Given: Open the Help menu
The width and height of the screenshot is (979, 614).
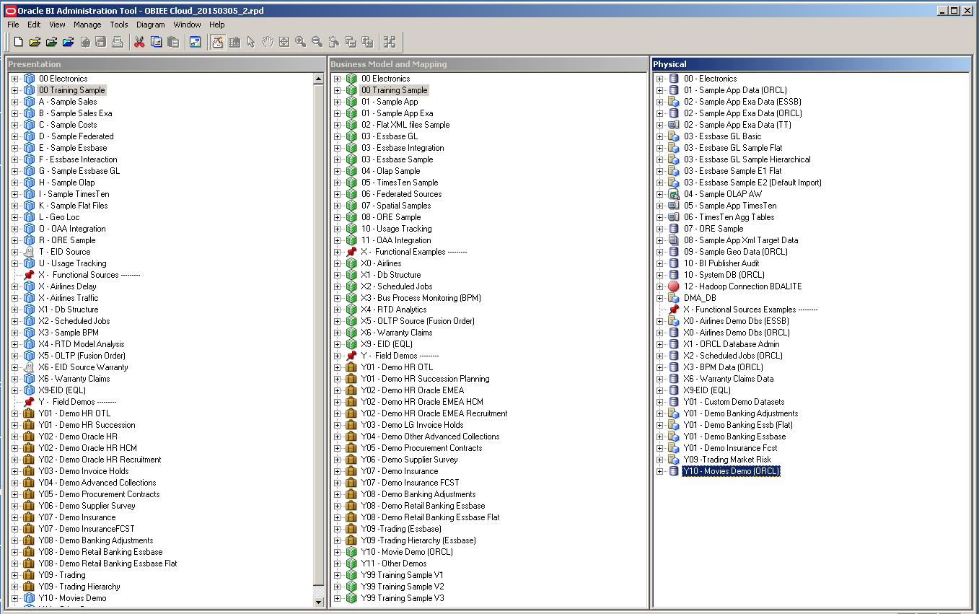Looking at the screenshot, I should (217, 25).
